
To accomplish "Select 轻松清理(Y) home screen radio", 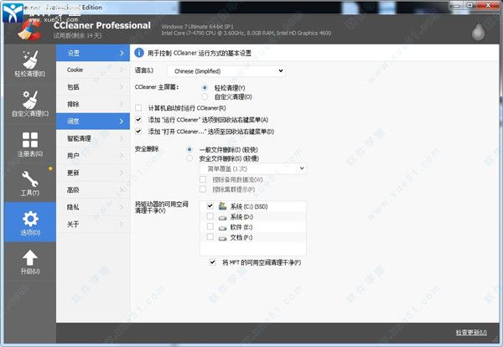I will click(205, 87).
